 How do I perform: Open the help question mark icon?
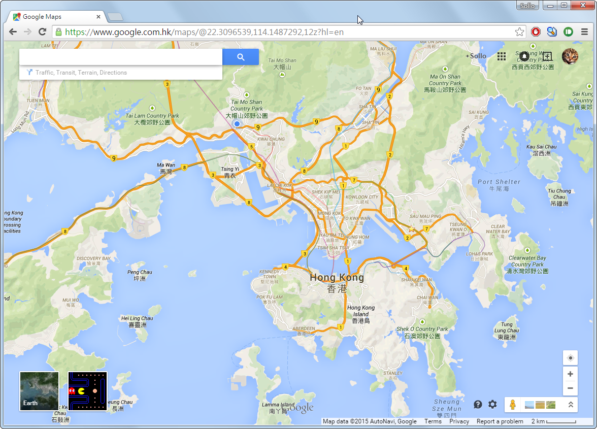pos(478,404)
